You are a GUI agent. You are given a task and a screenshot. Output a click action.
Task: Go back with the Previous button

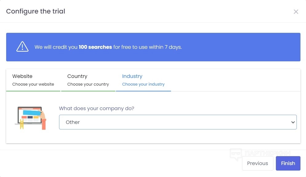tap(257, 163)
